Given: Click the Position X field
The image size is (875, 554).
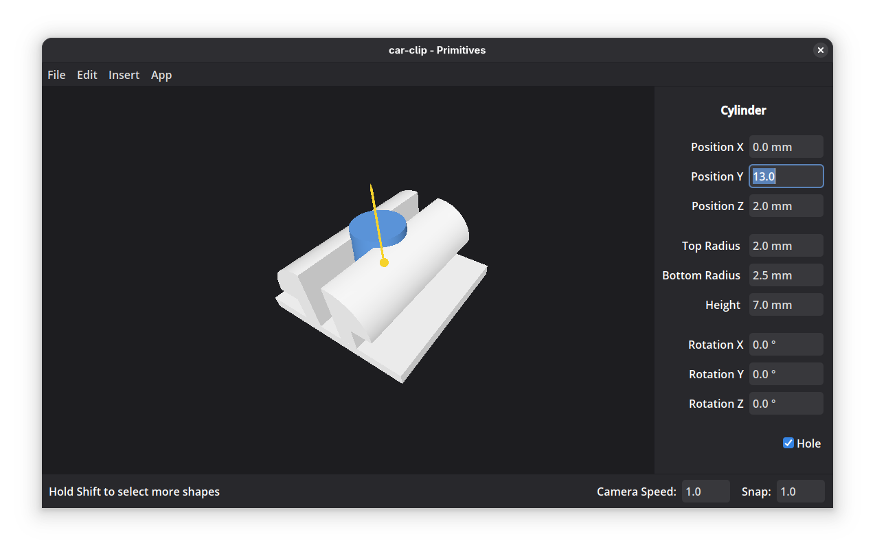Looking at the screenshot, I should coord(786,147).
